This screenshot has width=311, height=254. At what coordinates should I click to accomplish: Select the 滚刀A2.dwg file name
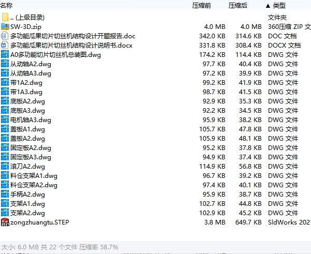pos(27,166)
